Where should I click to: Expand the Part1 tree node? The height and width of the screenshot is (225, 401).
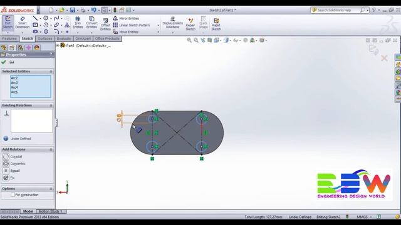[58, 46]
